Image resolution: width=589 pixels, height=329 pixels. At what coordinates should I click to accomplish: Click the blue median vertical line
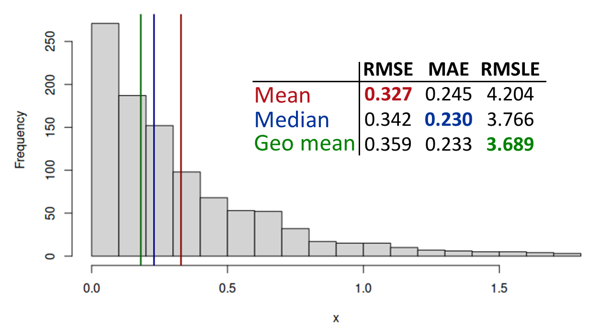[x=154, y=140]
